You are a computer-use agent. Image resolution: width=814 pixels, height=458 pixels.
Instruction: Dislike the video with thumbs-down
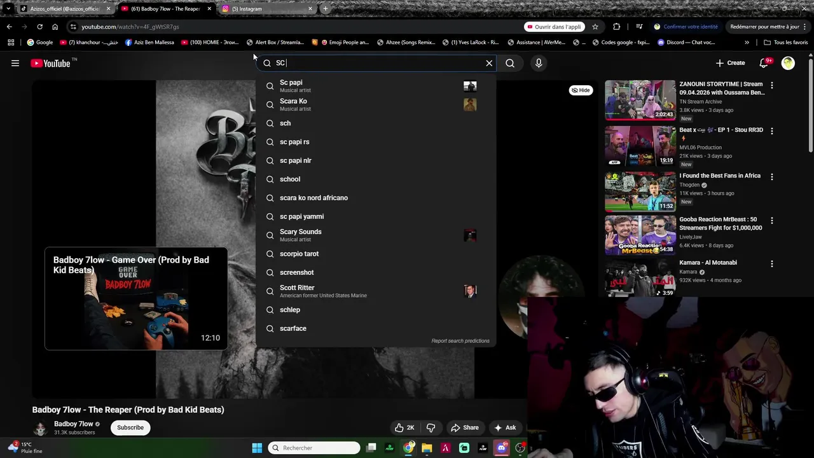(x=431, y=427)
